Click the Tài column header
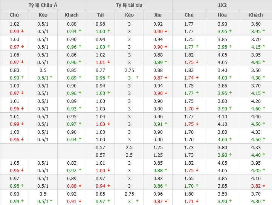 100,15
